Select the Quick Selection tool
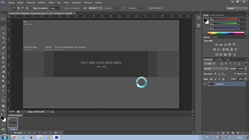 point(3,33)
